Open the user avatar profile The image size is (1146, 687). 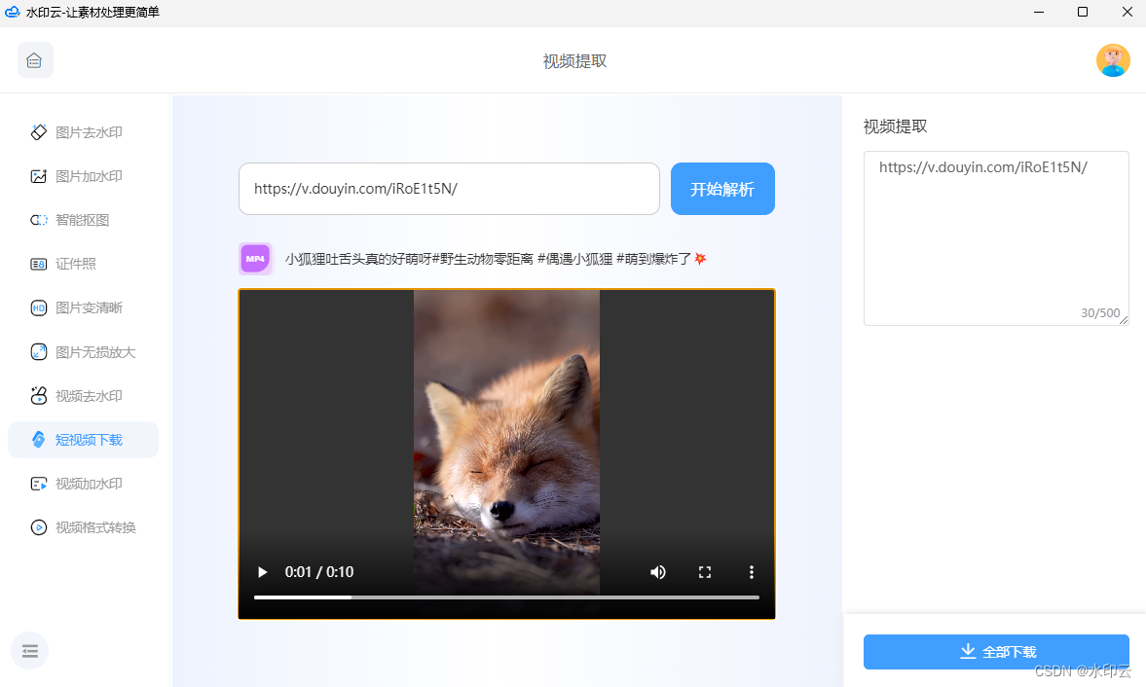coord(1113,60)
